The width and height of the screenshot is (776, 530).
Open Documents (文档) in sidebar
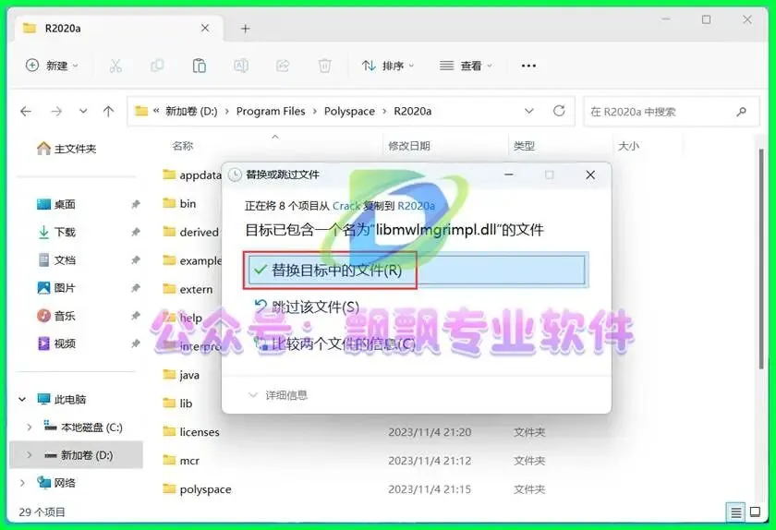pos(56,259)
